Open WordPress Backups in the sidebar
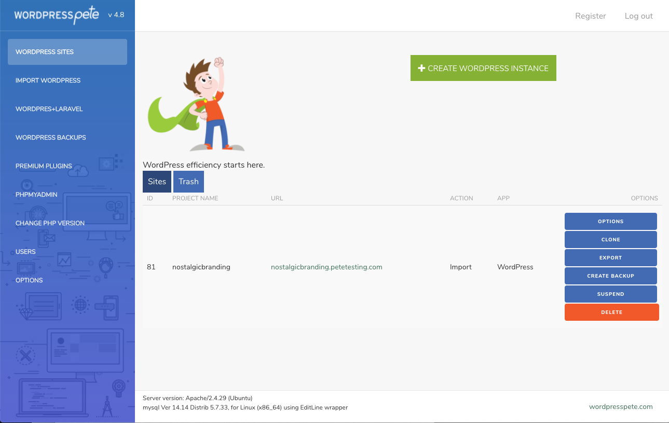Viewport: 669px width, 423px height. coord(67,138)
